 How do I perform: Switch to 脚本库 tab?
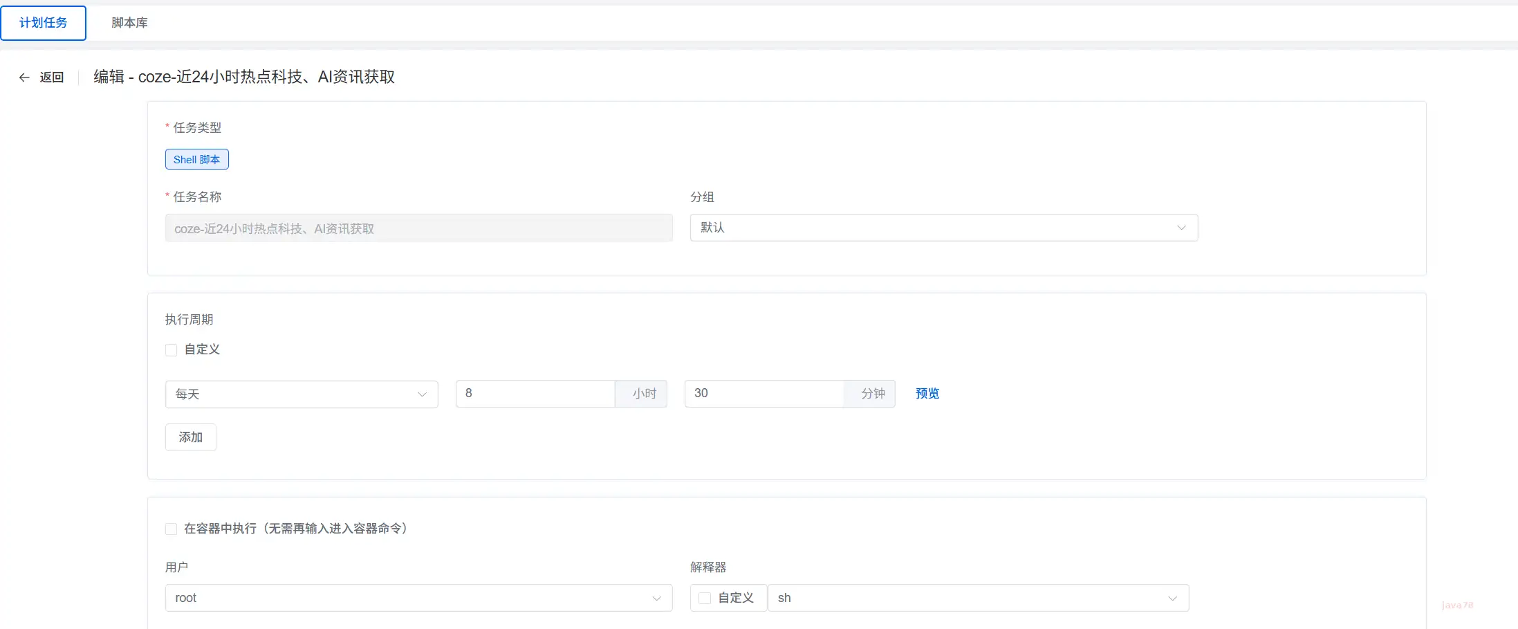(129, 23)
